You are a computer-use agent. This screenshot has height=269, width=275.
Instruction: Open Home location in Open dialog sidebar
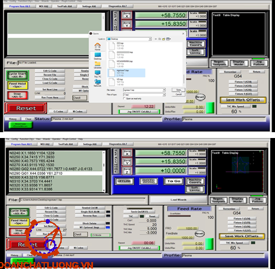(98, 47)
